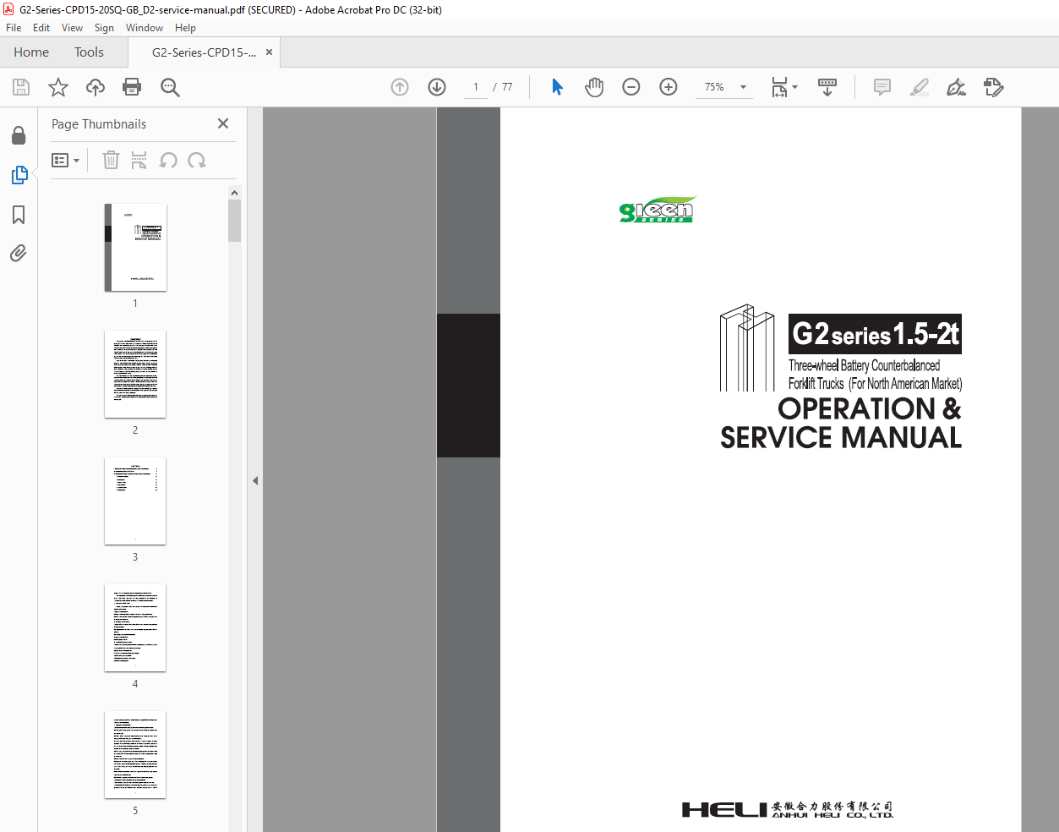
Task: Go to next page arrow
Action: tap(437, 87)
